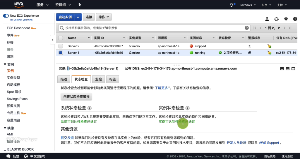The width and height of the screenshot is (300, 159).
Task: Go to first page of results
Action: 255,28
